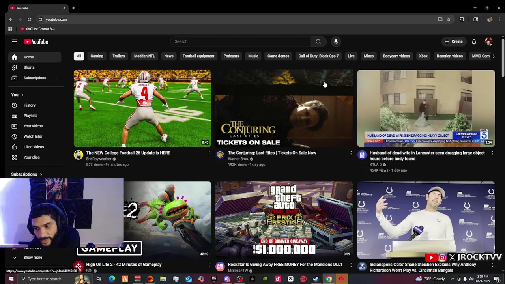
Task: Open Chrome extensions puzzle icon
Action: 462,19
